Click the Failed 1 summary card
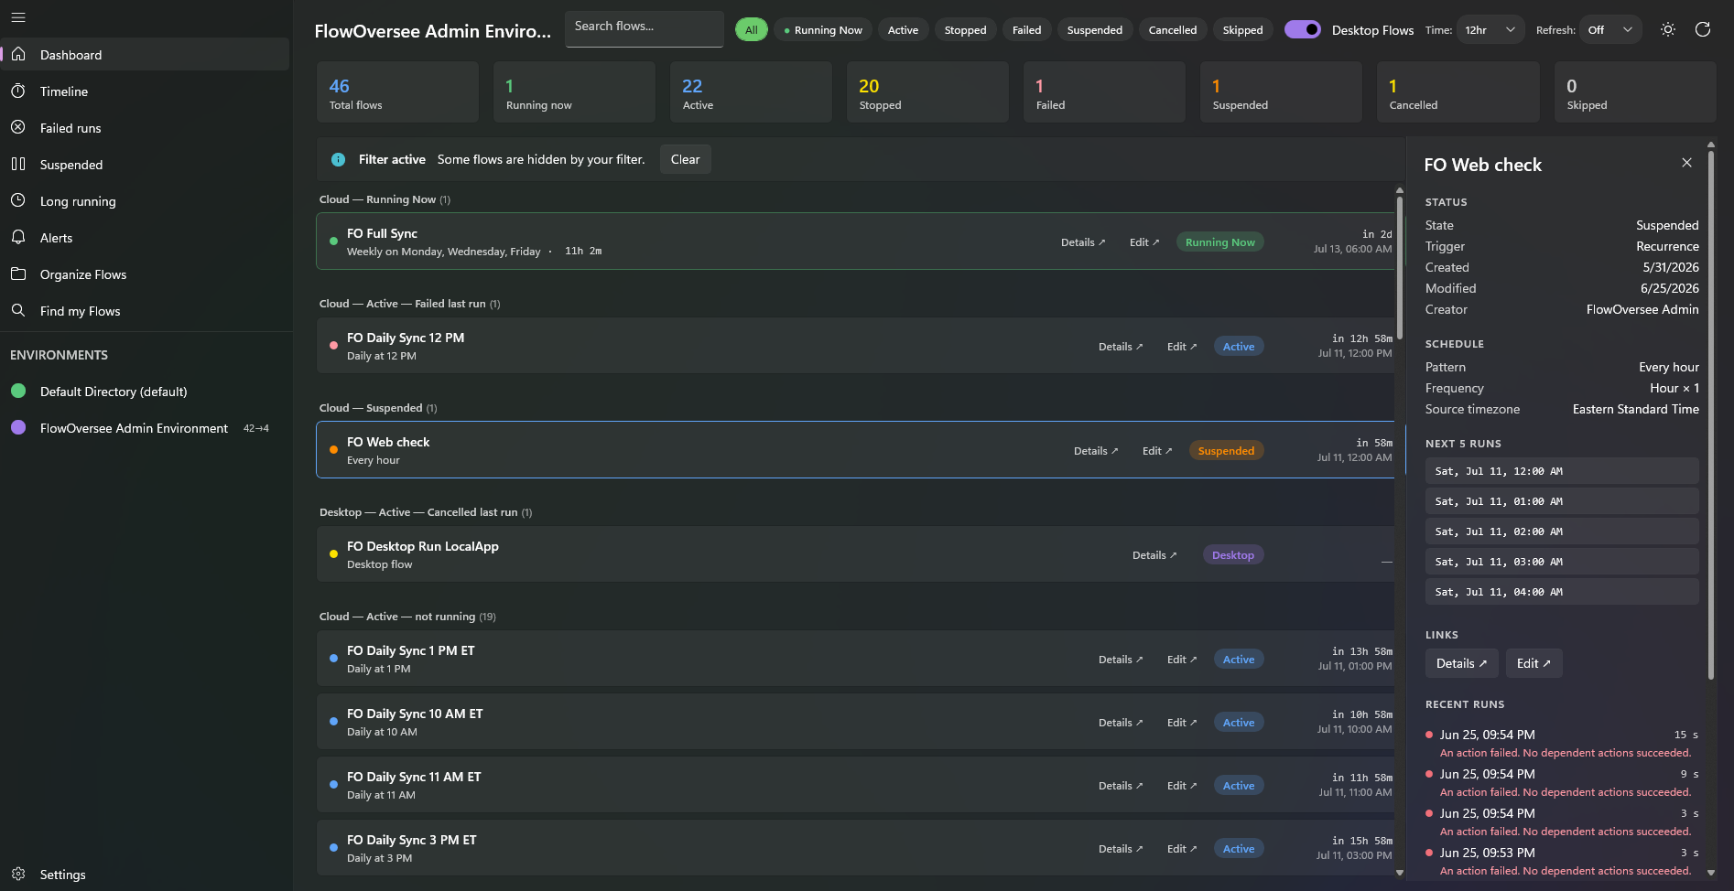Screen dimensions: 1734x891 (1104, 92)
